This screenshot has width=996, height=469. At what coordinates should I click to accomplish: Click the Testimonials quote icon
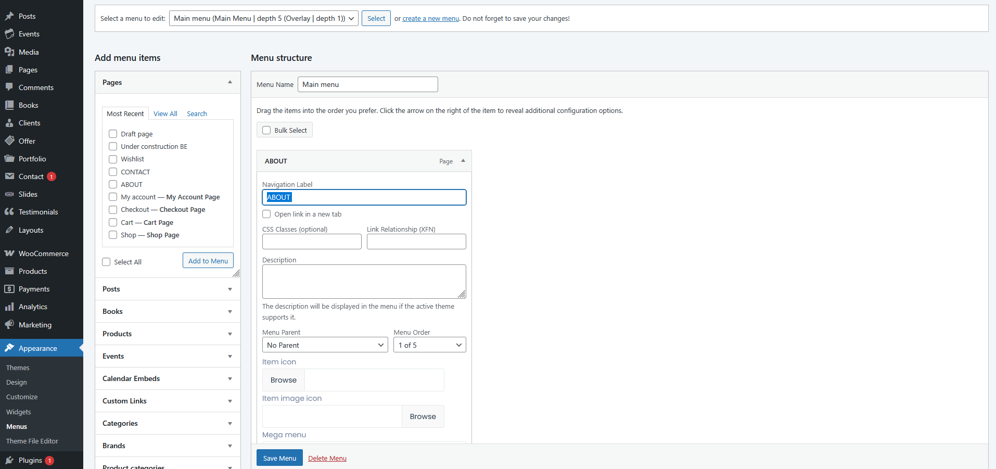click(x=9, y=212)
